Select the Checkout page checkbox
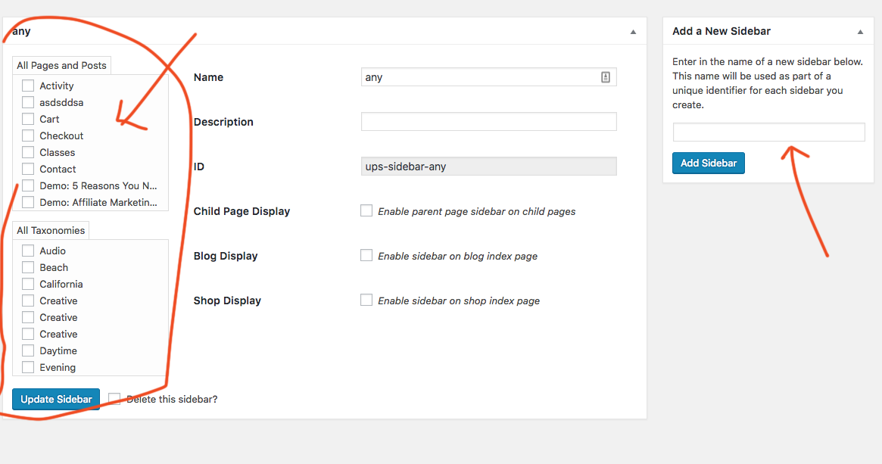Image resolution: width=882 pixels, height=464 pixels. [x=28, y=135]
